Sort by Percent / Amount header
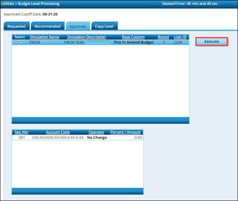Image resolution: width=238 pixels, height=201 pixels. pyautogui.click(x=125, y=132)
